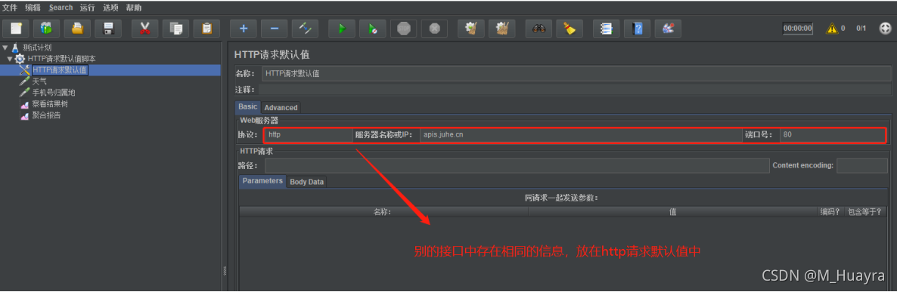Screen dimensions: 897x292
Task: Clear all results with the double broom icon
Action: (502, 29)
